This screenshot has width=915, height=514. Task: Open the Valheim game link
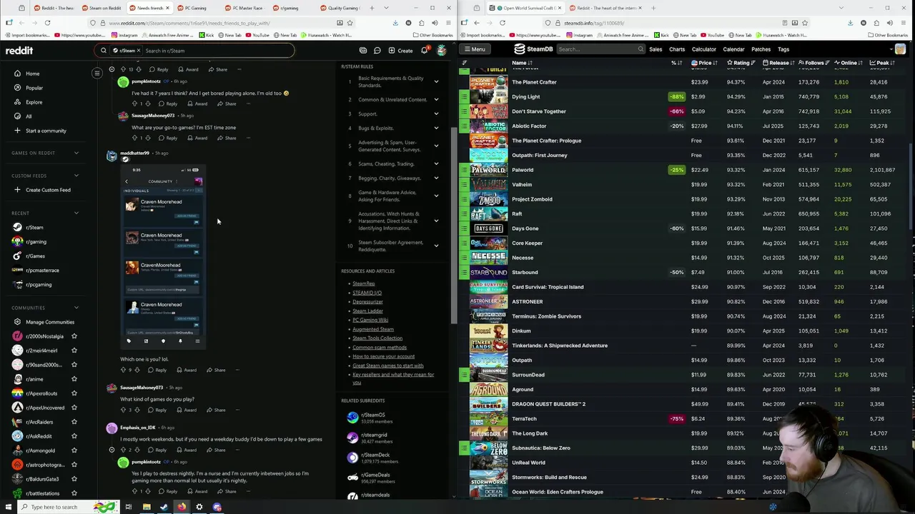click(x=522, y=184)
